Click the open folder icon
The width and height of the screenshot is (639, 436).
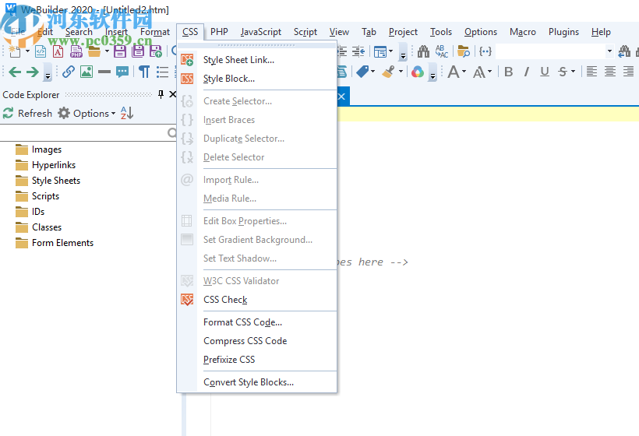pyautogui.click(x=94, y=51)
